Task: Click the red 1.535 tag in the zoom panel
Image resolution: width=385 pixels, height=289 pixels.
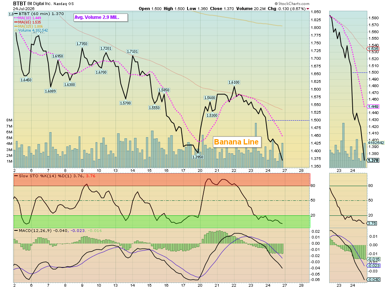Action: tap(373, 49)
